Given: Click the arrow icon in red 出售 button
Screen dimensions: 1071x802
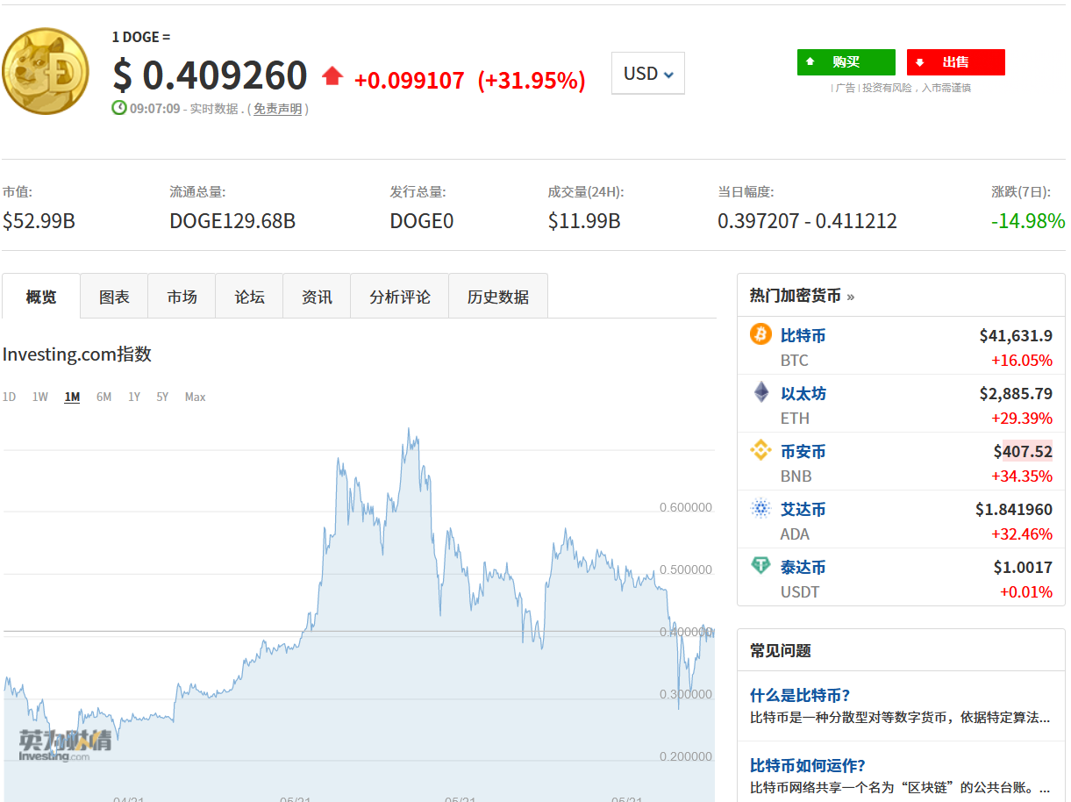Looking at the screenshot, I should click(x=920, y=62).
